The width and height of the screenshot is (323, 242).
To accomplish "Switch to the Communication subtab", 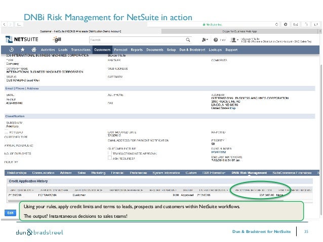I will tap(43, 173).
